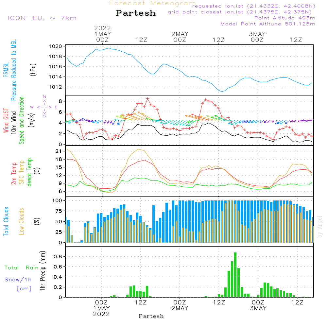Click the Point Altitude 493m label
The width and height of the screenshot is (327, 327).
(285, 18)
